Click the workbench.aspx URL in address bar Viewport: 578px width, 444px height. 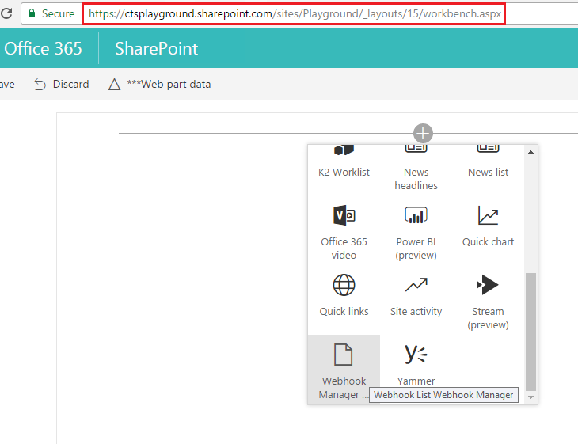click(x=295, y=13)
